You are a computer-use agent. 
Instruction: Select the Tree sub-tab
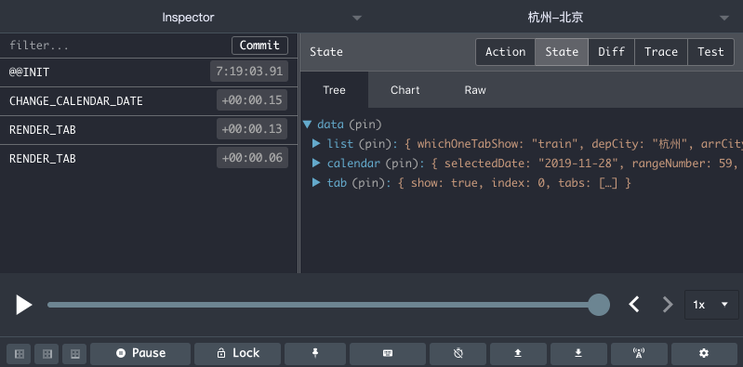point(334,90)
